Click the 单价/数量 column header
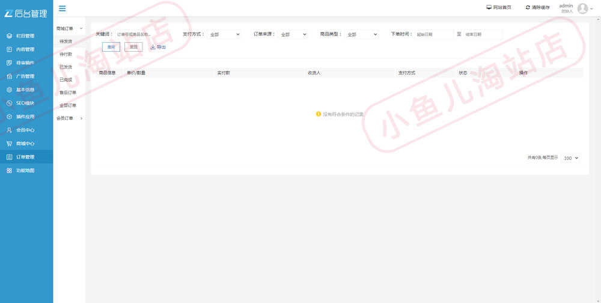Screen dimensions: 601x303 pos(136,73)
